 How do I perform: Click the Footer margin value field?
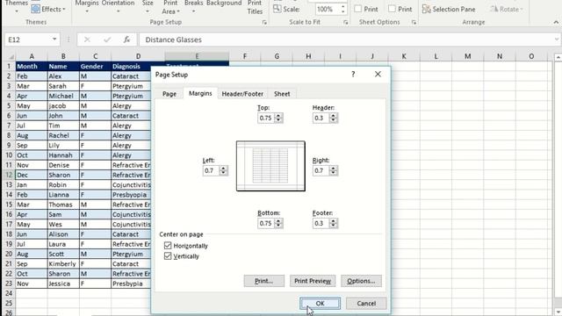coord(321,223)
